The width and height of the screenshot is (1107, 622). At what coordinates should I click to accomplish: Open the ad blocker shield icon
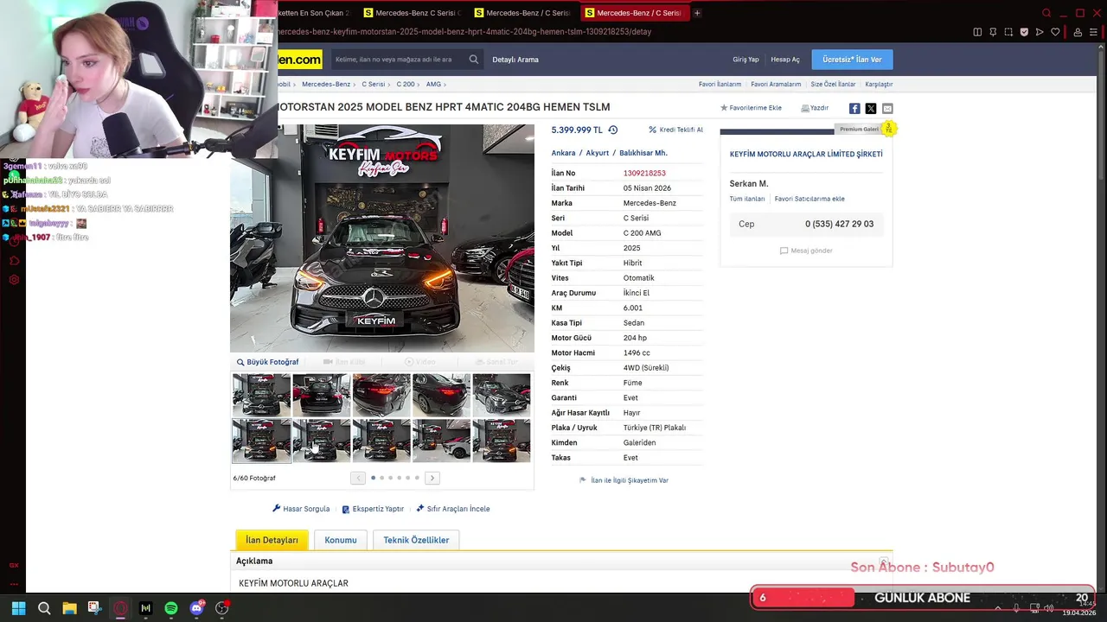click(x=1024, y=32)
